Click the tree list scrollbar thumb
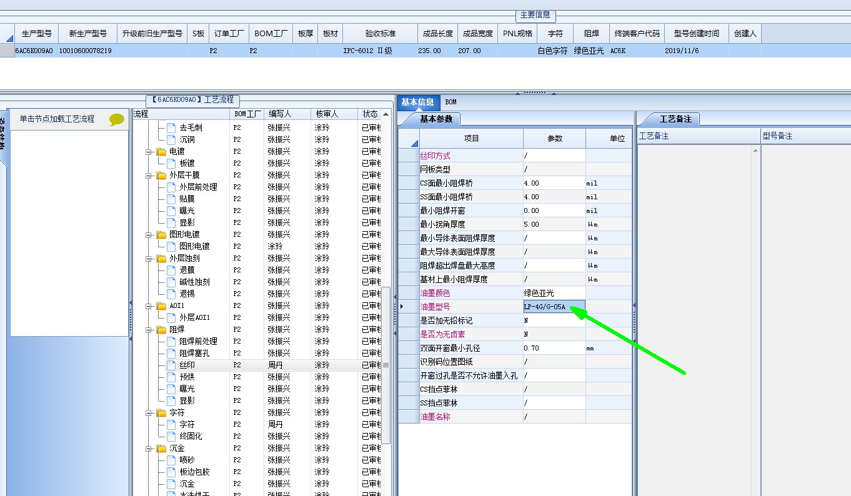 tap(386, 365)
